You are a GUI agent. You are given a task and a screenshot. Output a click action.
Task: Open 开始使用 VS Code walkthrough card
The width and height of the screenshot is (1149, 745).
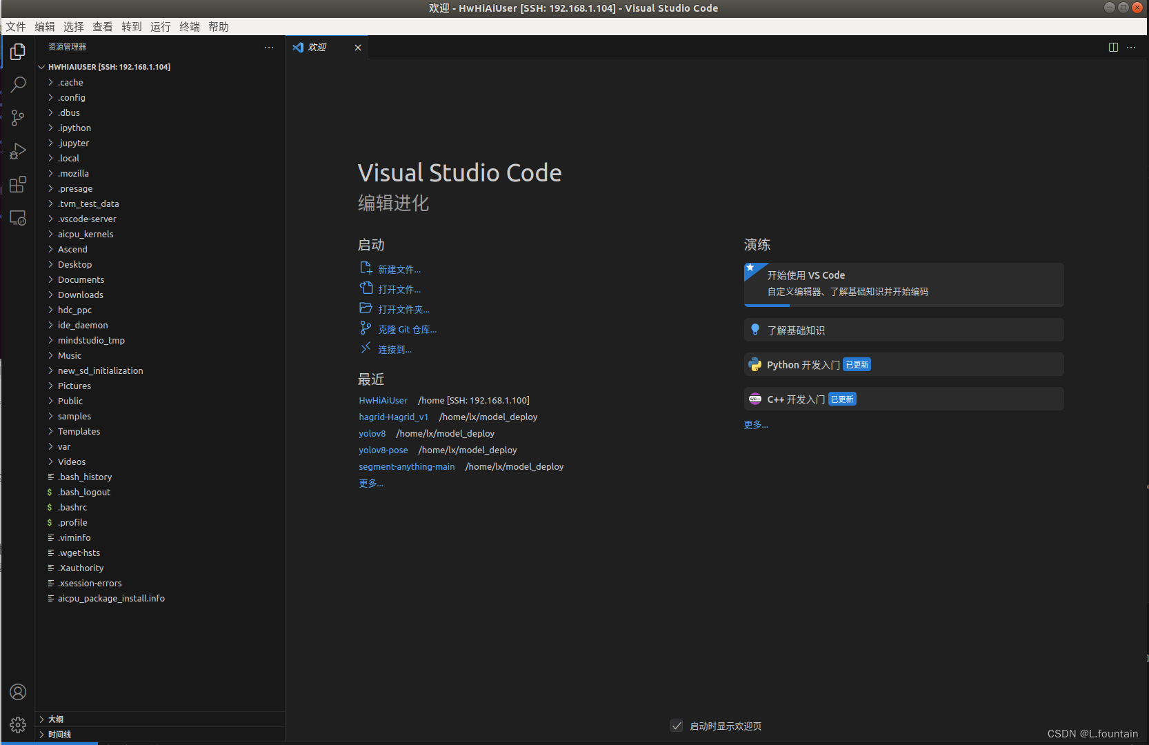[x=903, y=284]
